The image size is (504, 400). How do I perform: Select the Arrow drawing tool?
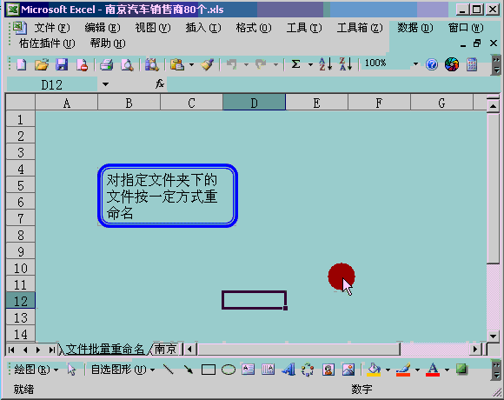188,370
